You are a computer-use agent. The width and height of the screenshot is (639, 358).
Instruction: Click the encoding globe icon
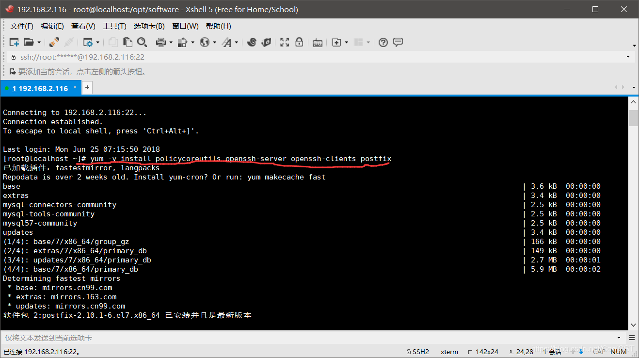205,43
